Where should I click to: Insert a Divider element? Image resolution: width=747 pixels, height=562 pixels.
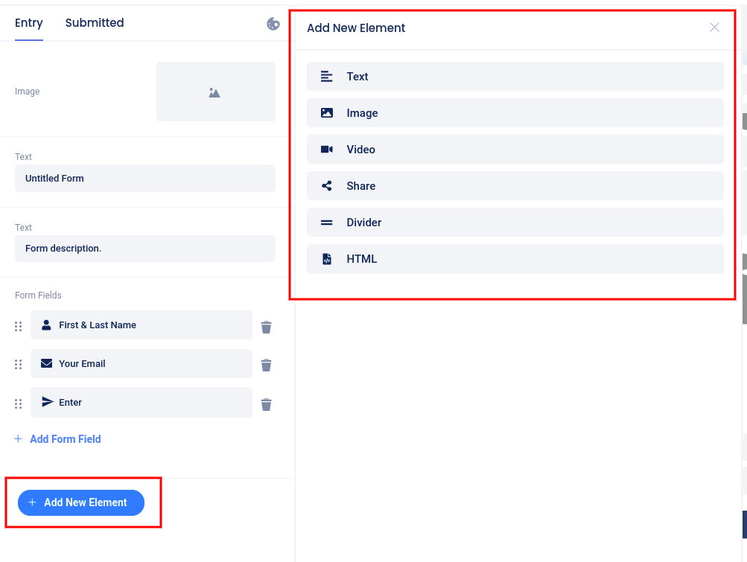[x=515, y=223]
